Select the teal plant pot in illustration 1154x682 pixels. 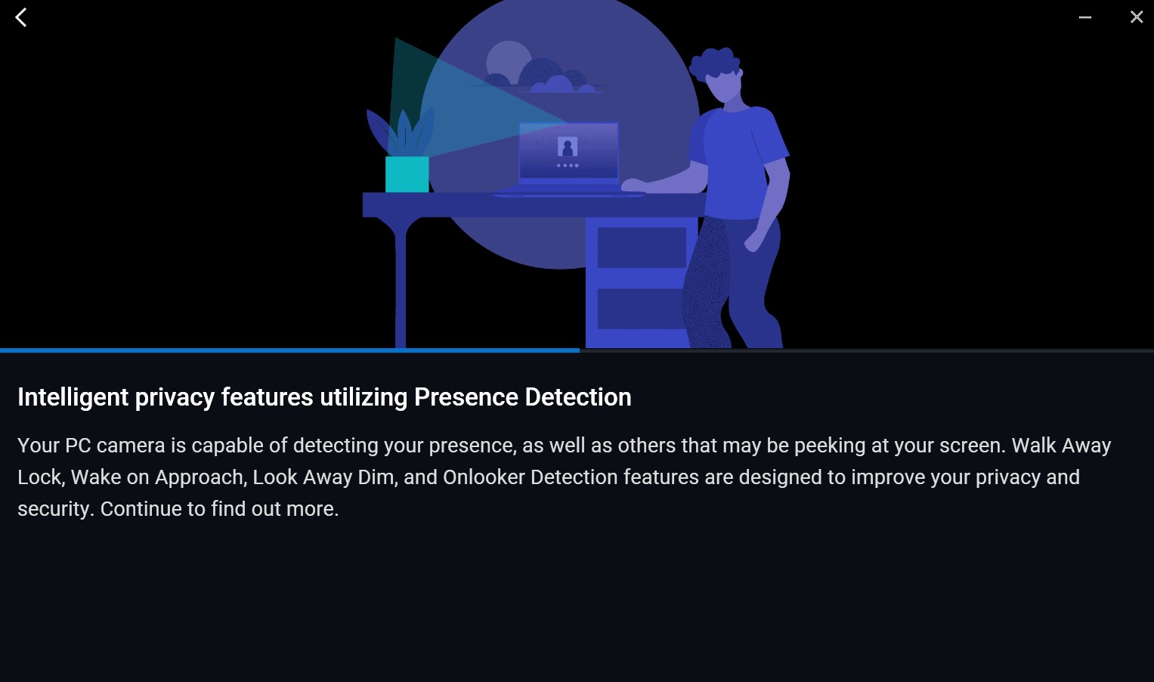(407, 174)
